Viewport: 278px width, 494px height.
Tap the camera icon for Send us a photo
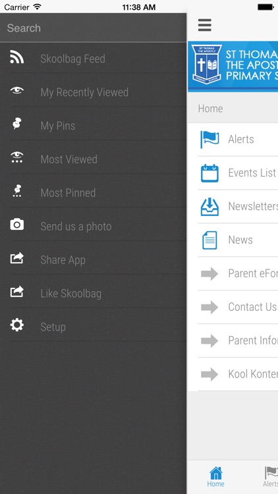16,225
